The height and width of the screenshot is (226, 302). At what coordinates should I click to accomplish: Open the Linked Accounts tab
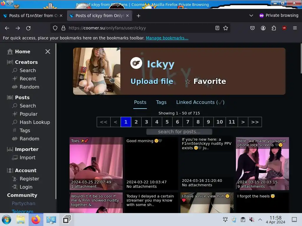[200, 102]
